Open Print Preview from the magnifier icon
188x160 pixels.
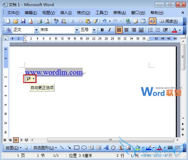[47, 21]
